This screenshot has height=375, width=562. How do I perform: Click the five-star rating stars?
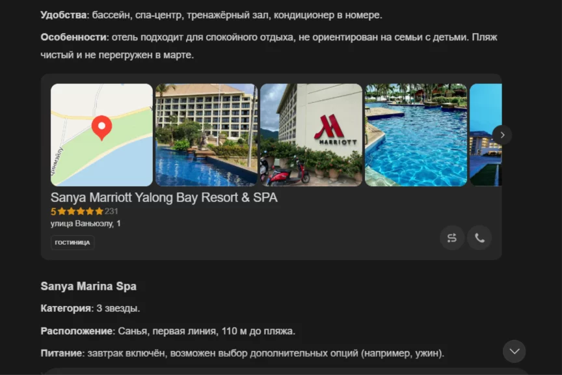coord(80,212)
